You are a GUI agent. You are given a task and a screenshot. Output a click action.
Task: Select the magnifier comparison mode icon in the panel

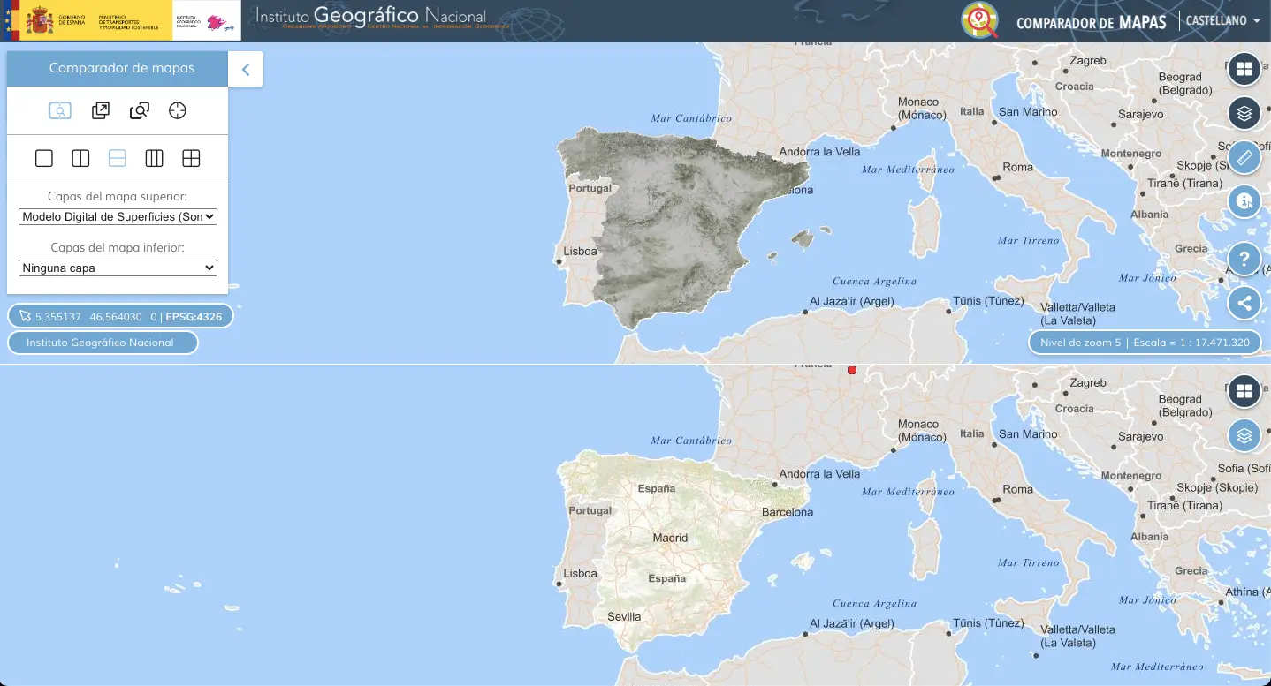point(60,110)
